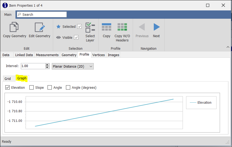Uncheck the Selected checkbox
232x147 pixels.
point(79,26)
